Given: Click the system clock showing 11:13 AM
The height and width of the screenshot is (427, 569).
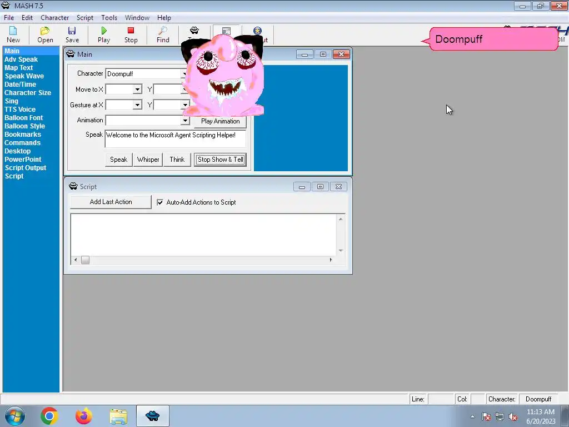Looking at the screenshot, I should point(541,412).
